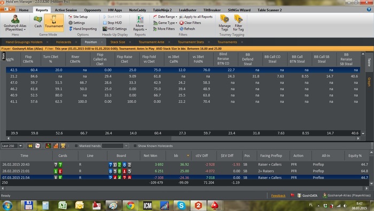Open Skype from taskbar
Viewport: 374px width, 211px height.
(x=181, y=205)
